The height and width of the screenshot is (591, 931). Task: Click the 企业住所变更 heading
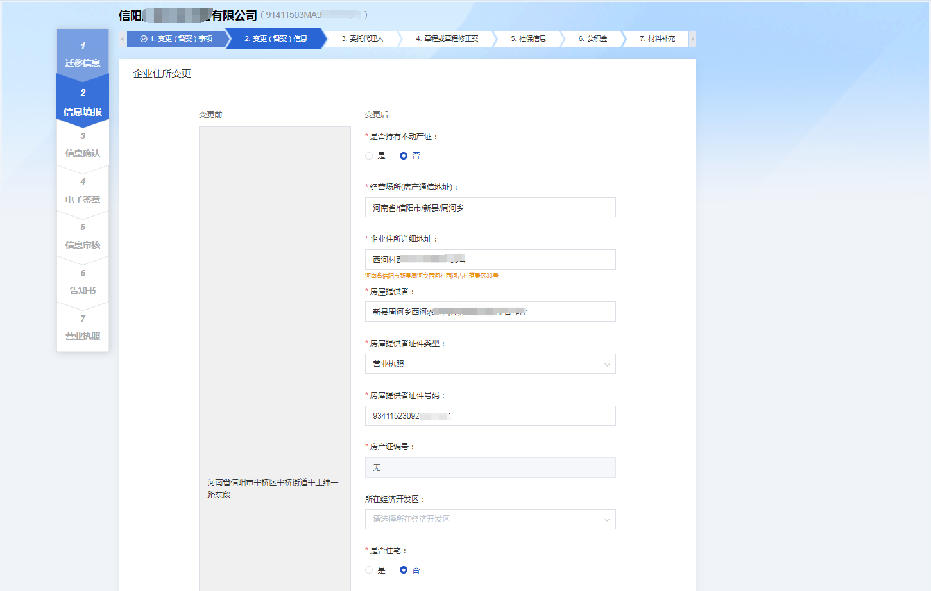click(162, 74)
